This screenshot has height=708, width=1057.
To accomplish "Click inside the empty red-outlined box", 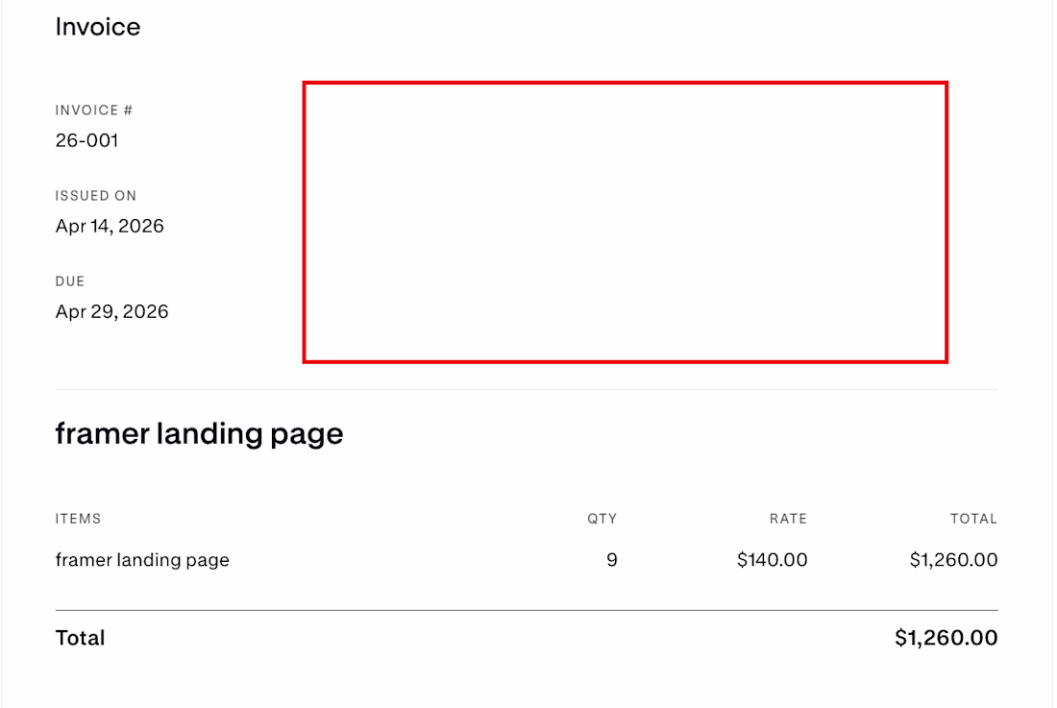I will pyautogui.click(x=625, y=222).
